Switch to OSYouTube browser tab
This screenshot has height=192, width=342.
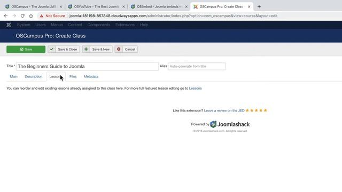[96, 7]
